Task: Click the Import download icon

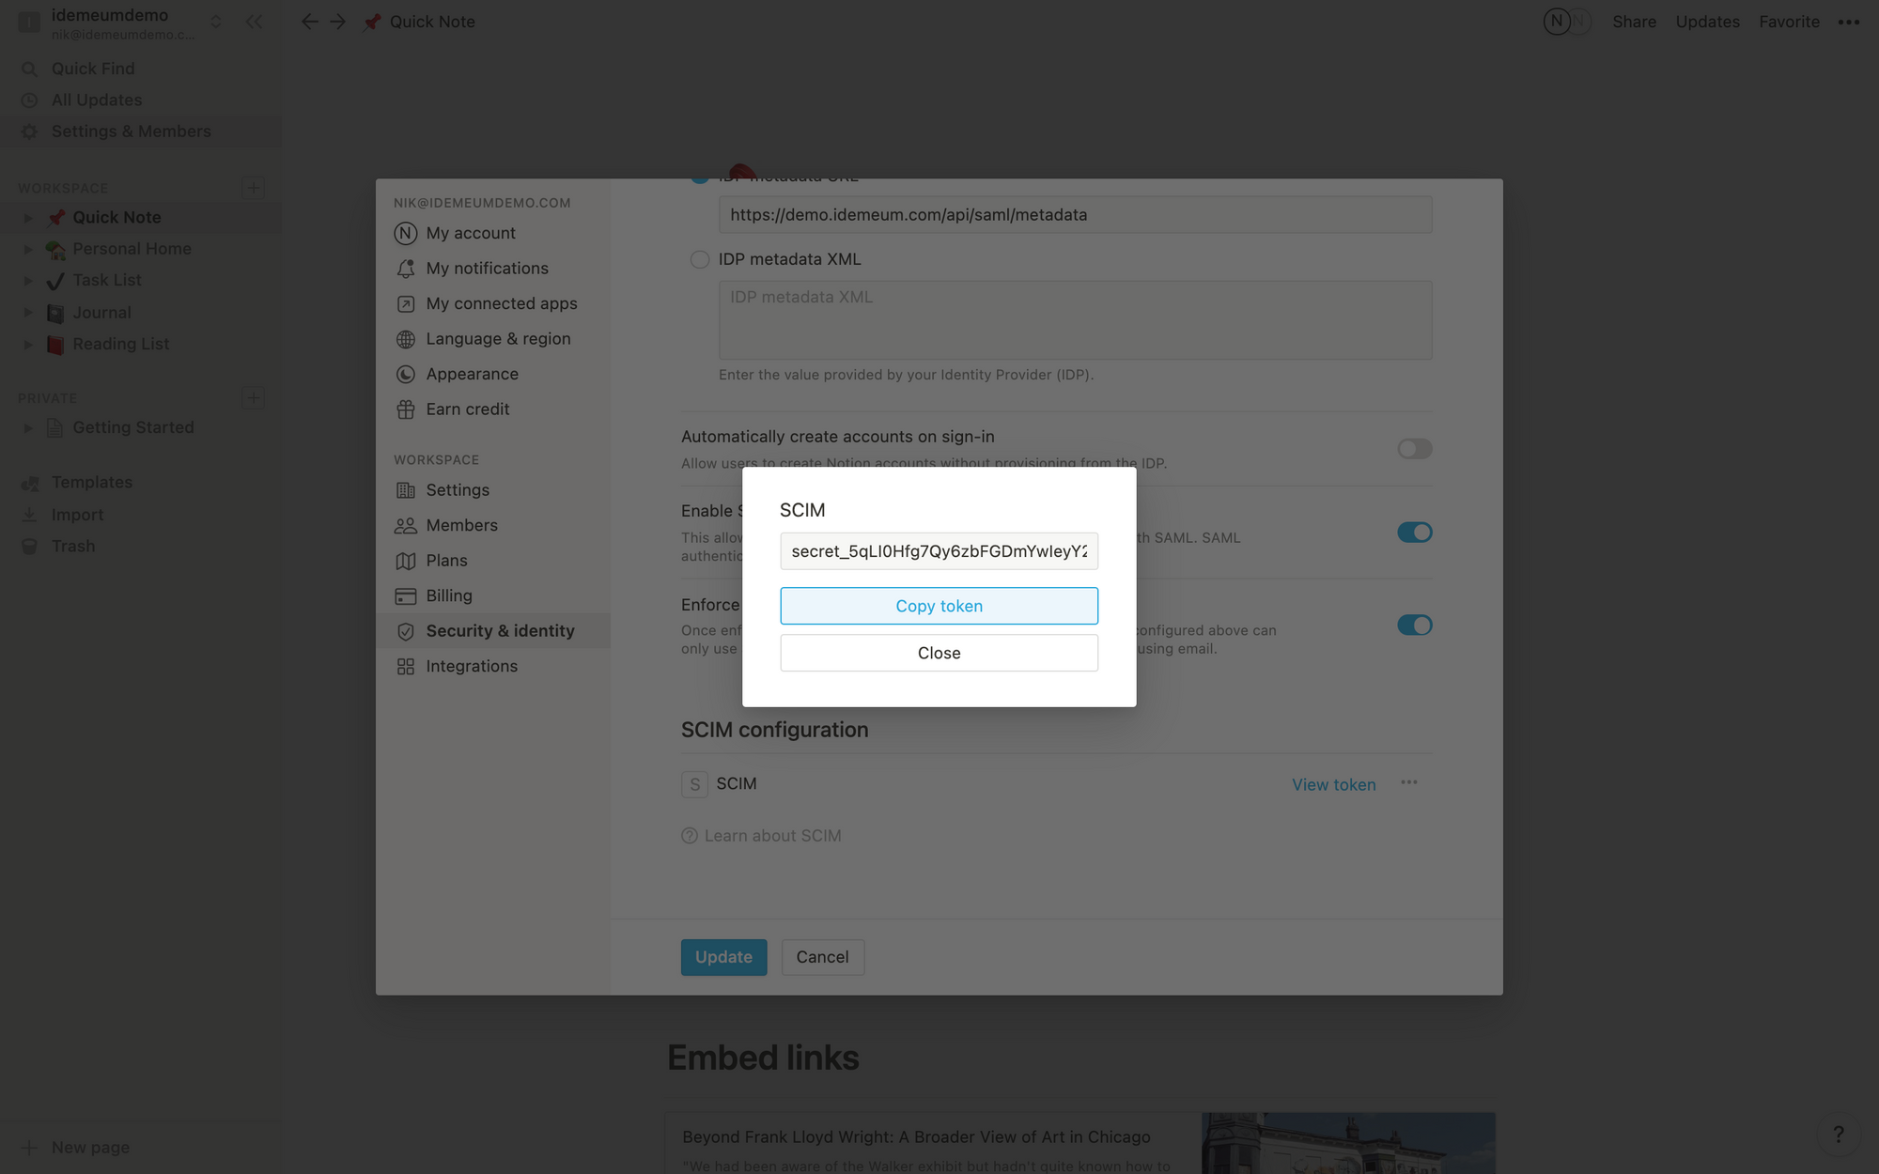Action: pyautogui.click(x=30, y=515)
